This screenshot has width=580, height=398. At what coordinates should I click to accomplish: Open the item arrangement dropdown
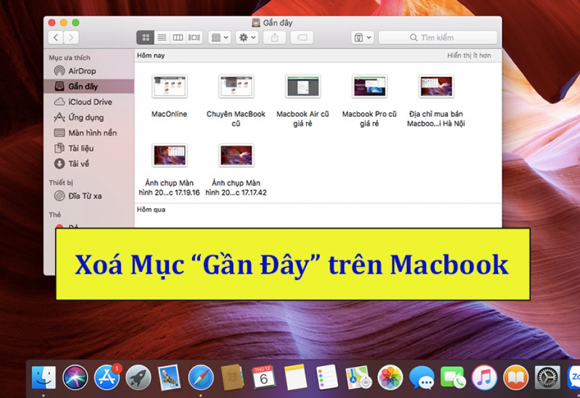pyautogui.click(x=220, y=37)
